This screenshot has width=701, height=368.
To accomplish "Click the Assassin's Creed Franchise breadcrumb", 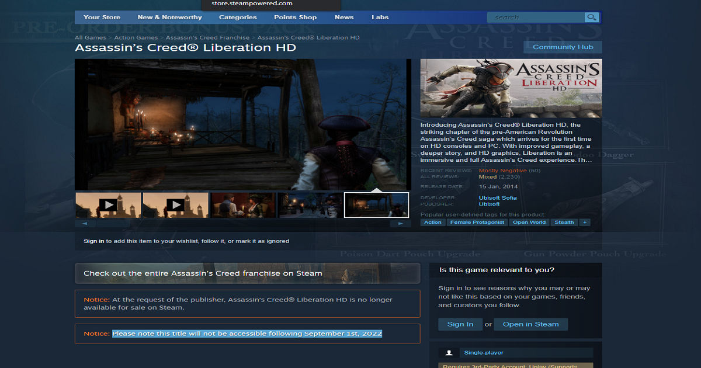I will [x=208, y=38].
